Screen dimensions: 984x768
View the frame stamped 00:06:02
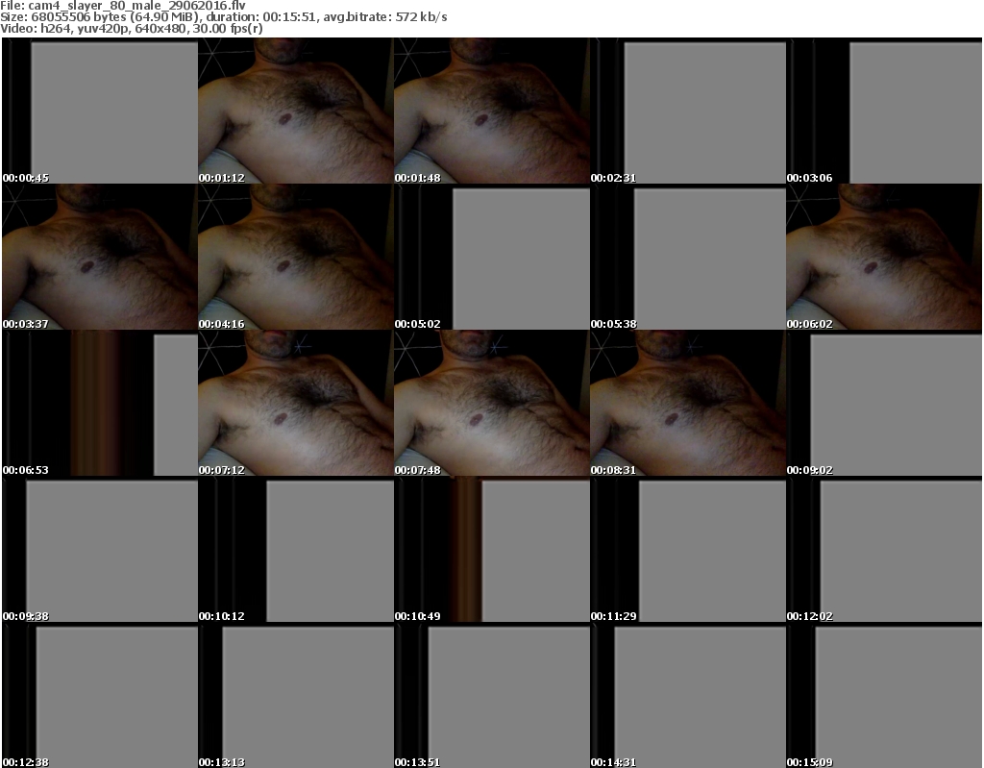point(884,257)
